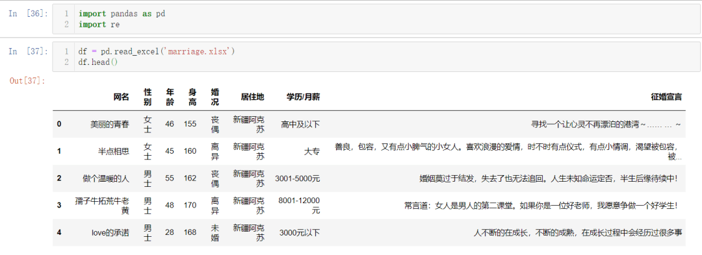Image resolution: width=702 pixels, height=255 pixels.
Task: Click height value 160
Action: [190, 151]
